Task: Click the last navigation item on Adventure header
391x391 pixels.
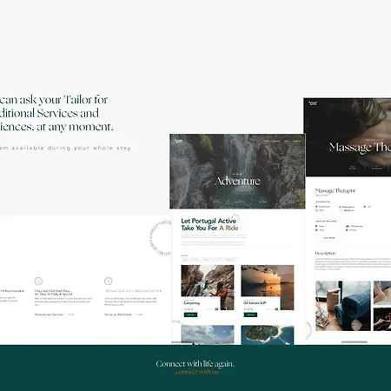Action: [x=296, y=142]
